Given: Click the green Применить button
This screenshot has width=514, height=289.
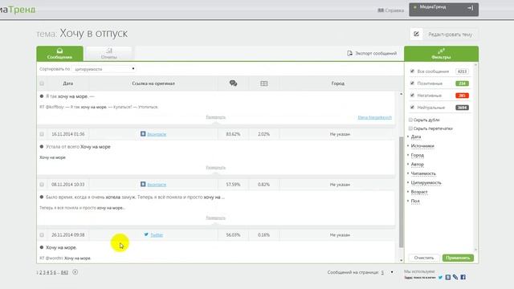Looking at the screenshot, I should (458, 258).
